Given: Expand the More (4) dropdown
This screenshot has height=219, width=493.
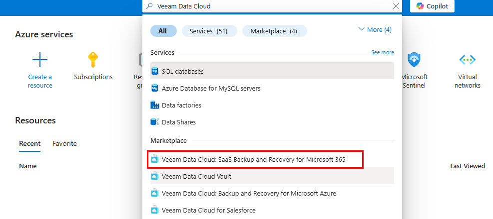Looking at the screenshot, I should 375,29.
